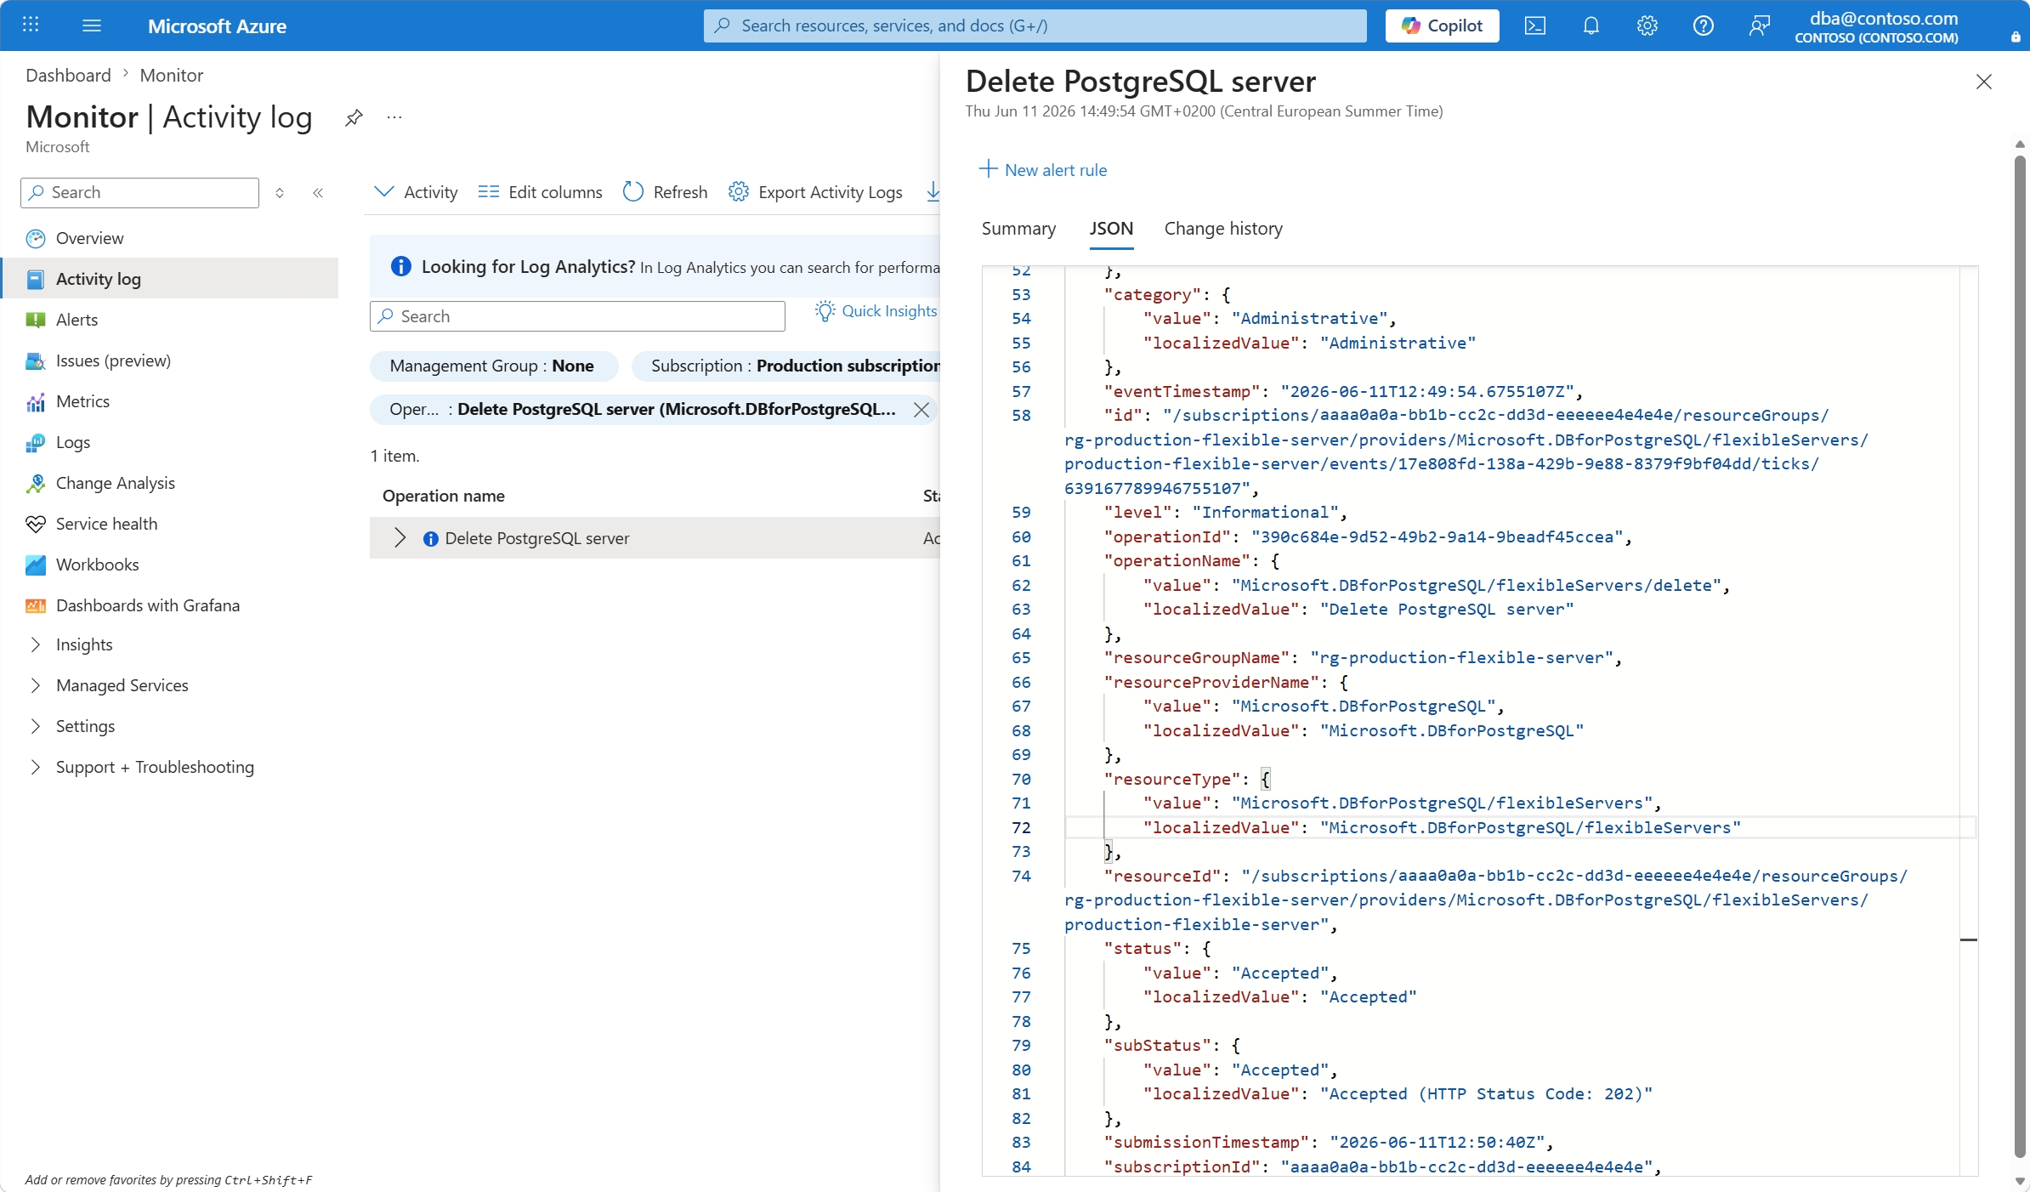
Task: Click the Copilot button
Action: coord(1442,26)
